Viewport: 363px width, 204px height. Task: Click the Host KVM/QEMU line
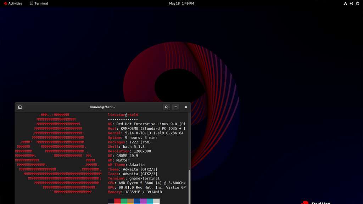point(147,129)
